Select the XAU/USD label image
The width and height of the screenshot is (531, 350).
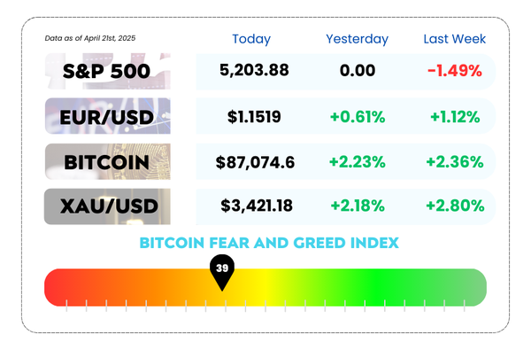(107, 206)
